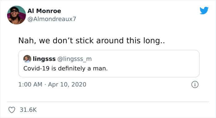Screen dimensions: 216x118
Task: Click the Al Monroe display name
Action: [44, 11]
